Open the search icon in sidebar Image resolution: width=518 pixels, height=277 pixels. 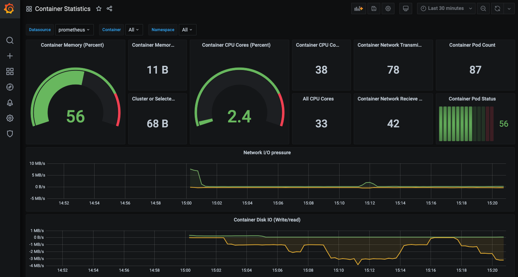[10, 40]
